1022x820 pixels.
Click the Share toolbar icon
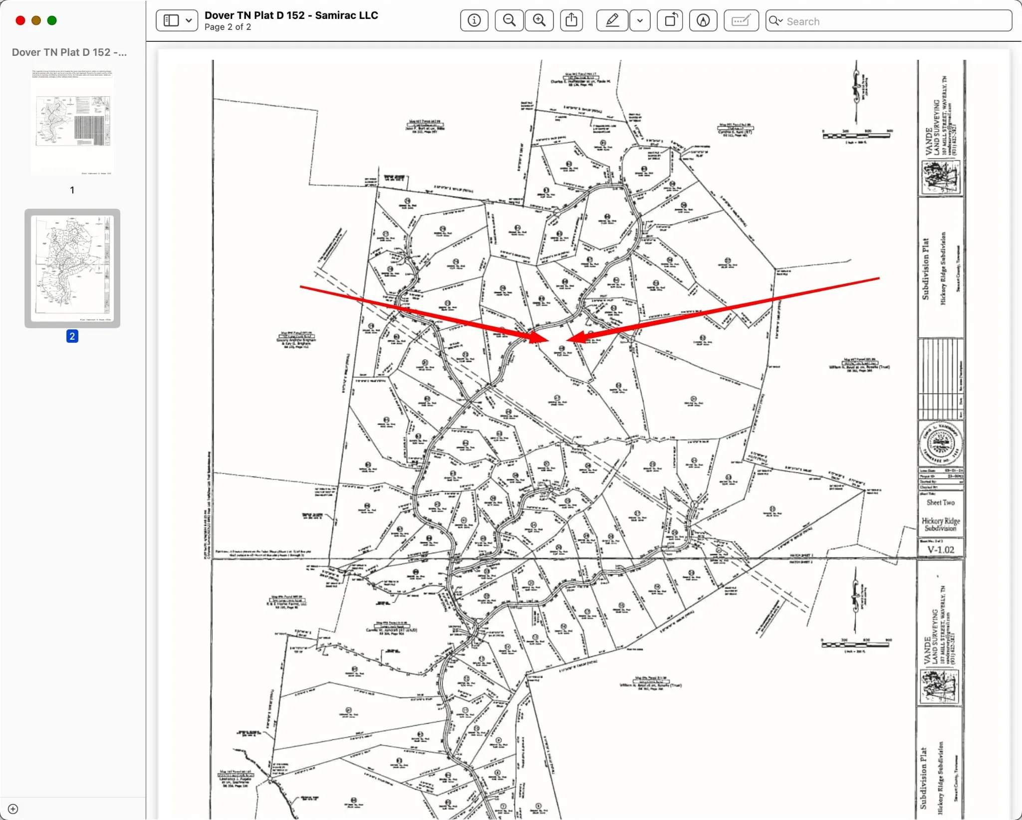tap(571, 20)
